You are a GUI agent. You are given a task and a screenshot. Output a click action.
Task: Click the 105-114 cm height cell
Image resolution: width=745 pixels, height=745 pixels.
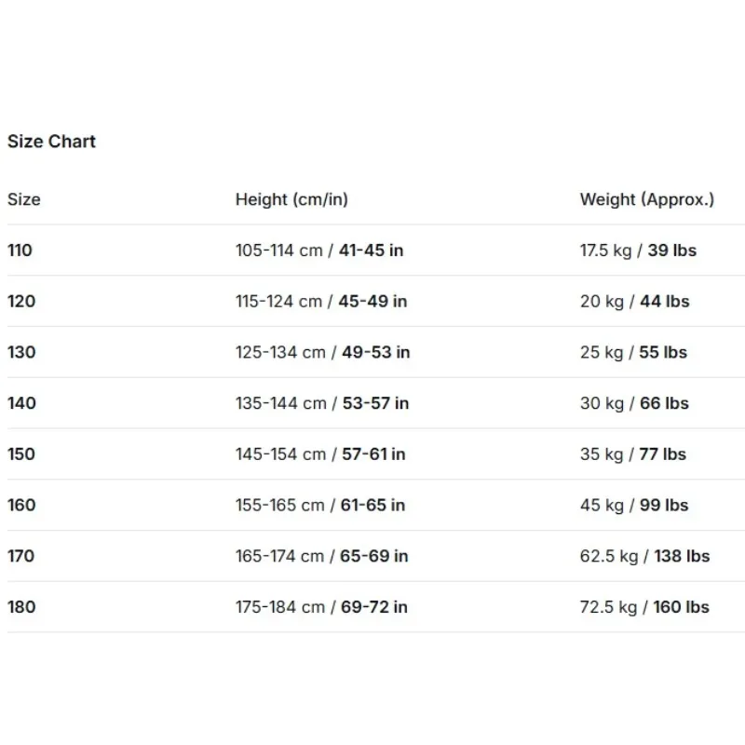(319, 251)
